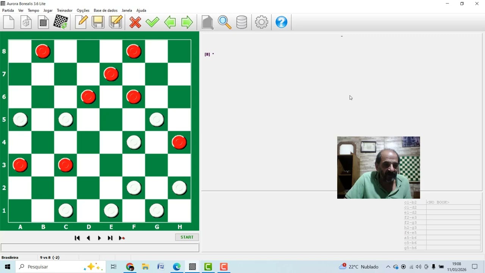Image resolution: width=485 pixels, height=273 pixels.
Task: Click the input field below the board
Action: click(100, 248)
